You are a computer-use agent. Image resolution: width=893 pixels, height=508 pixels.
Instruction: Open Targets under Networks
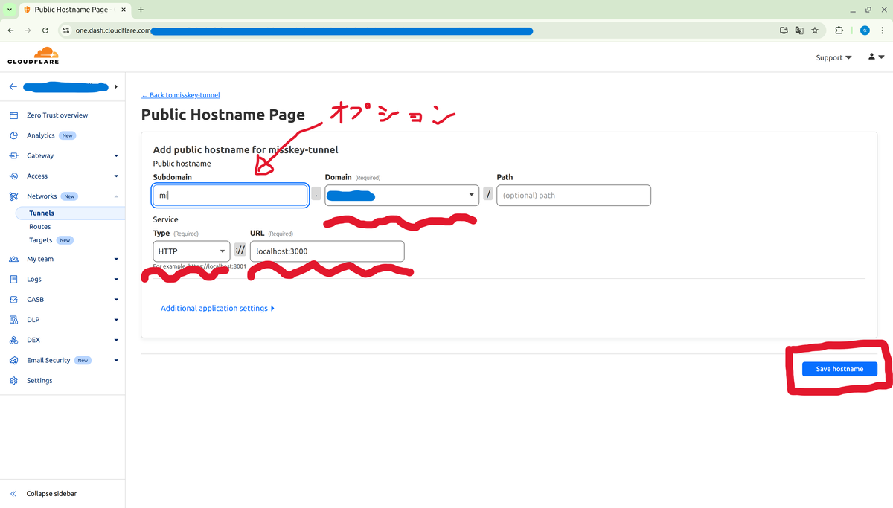[41, 240]
